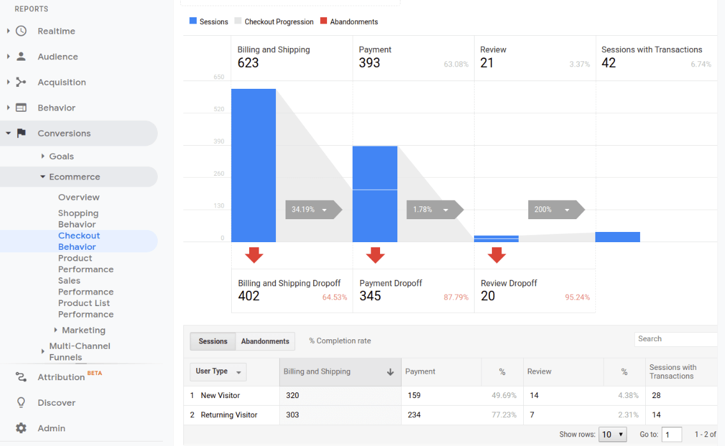The width and height of the screenshot is (725, 446).
Task: Click the 320 Billing and Shipping cell
Action: [x=292, y=396]
